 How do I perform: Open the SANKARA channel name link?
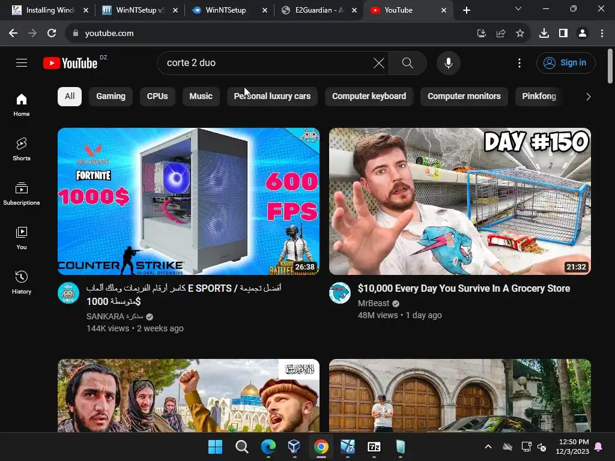[115, 316]
